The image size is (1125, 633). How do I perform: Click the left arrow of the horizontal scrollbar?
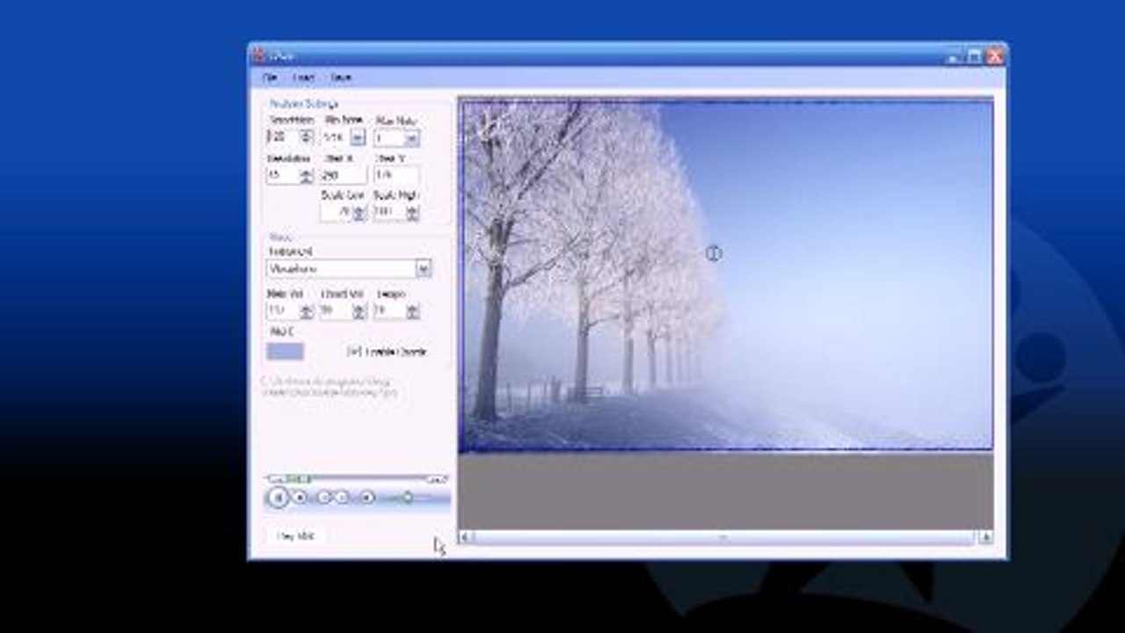pyautogui.click(x=466, y=537)
